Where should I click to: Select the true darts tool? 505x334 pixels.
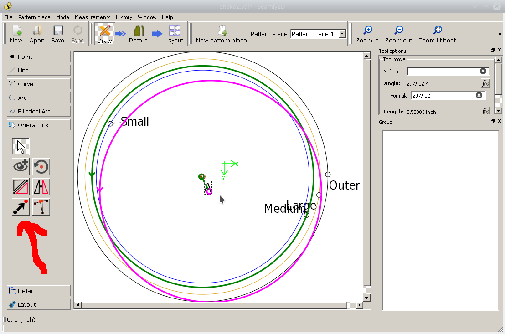pyautogui.click(x=41, y=207)
